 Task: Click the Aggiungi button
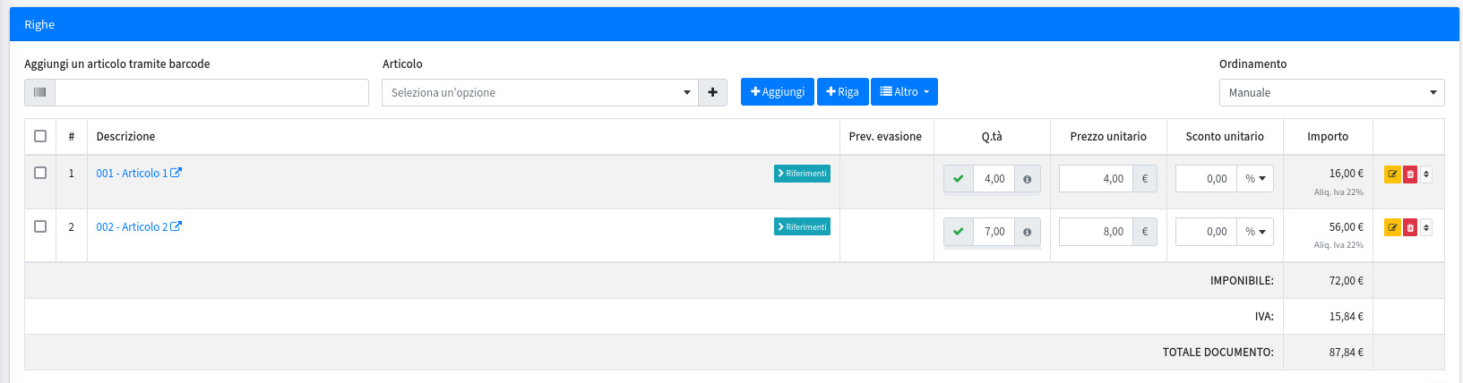click(x=777, y=92)
